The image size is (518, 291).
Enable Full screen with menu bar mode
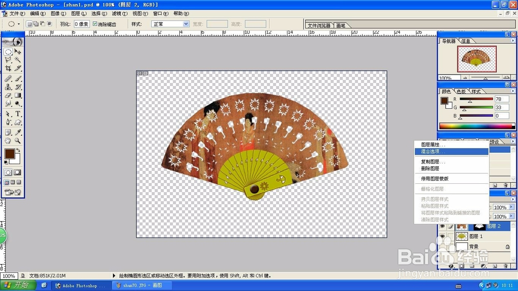tap(13, 182)
